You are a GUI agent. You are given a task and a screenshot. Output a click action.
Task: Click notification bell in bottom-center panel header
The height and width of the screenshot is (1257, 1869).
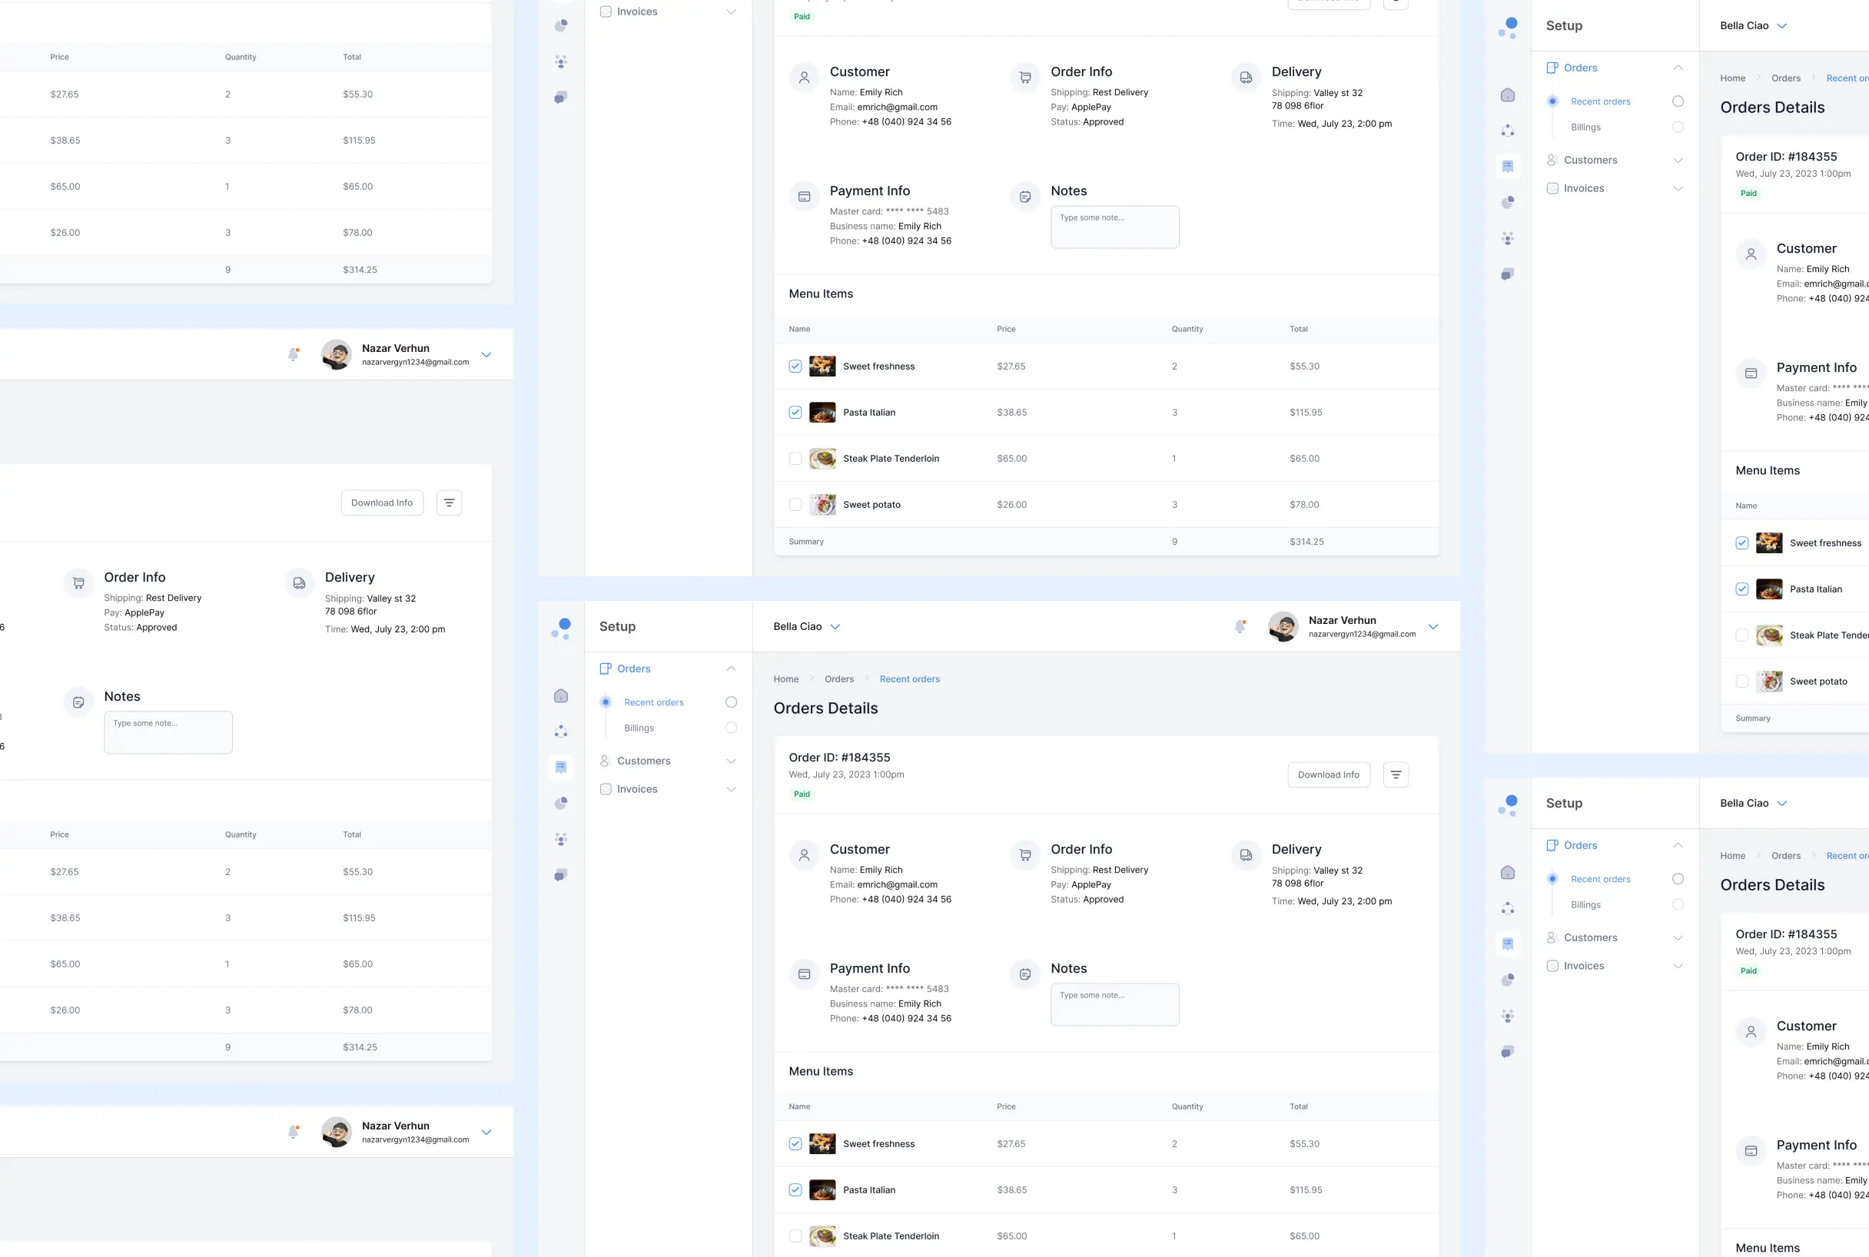(1240, 626)
